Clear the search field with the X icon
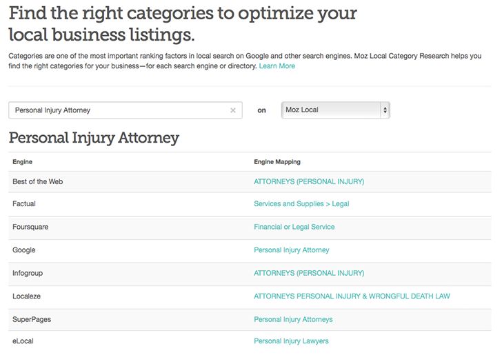This screenshot has height=355, width=502. pyautogui.click(x=232, y=110)
